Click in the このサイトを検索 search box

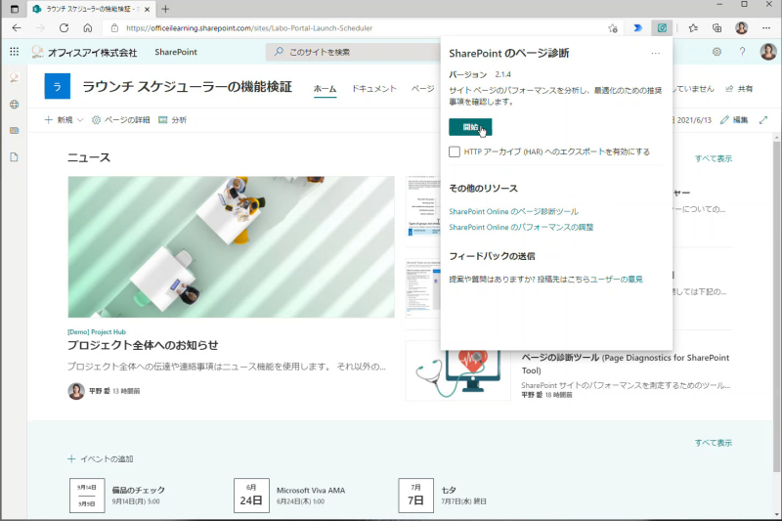(x=354, y=52)
